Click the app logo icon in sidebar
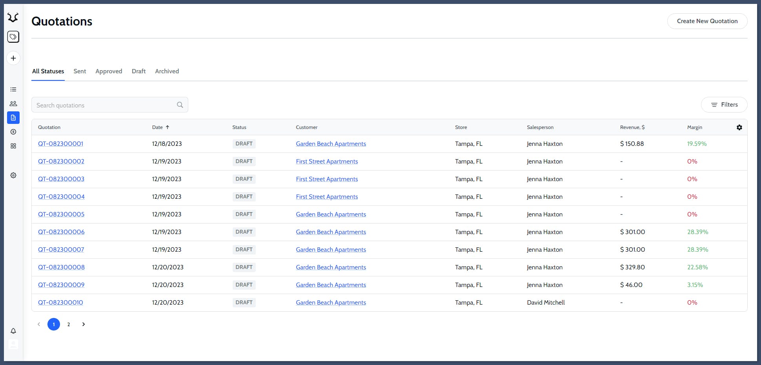761x365 pixels. tap(13, 17)
